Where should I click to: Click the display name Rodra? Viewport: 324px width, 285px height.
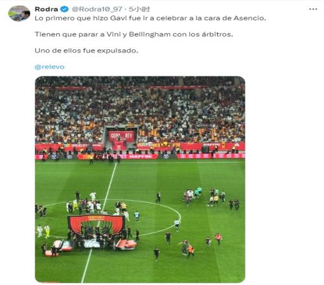(x=46, y=9)
